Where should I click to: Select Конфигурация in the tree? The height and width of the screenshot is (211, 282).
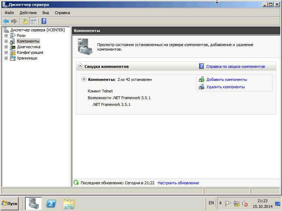(x=30, y=52)
